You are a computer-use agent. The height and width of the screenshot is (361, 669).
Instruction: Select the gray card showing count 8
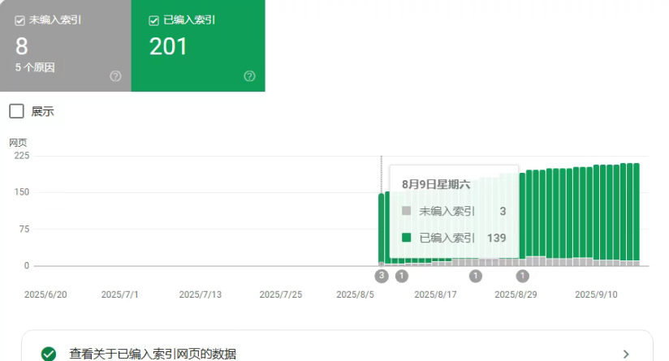[x=65, y=45]
